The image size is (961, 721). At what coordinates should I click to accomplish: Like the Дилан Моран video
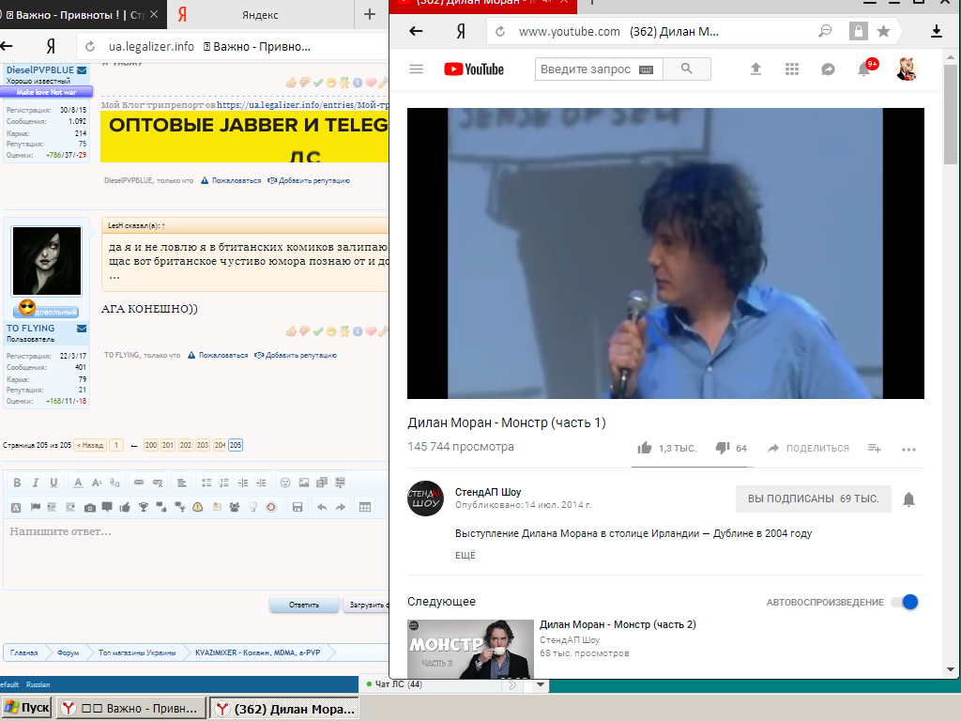tap(645, 448)
